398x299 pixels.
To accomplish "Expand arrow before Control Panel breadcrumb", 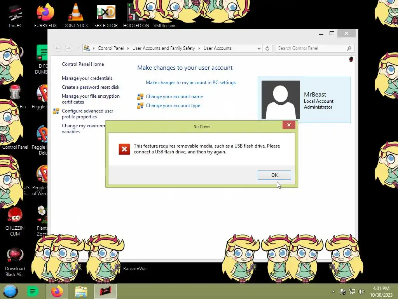I will click(x=93, y=48).
